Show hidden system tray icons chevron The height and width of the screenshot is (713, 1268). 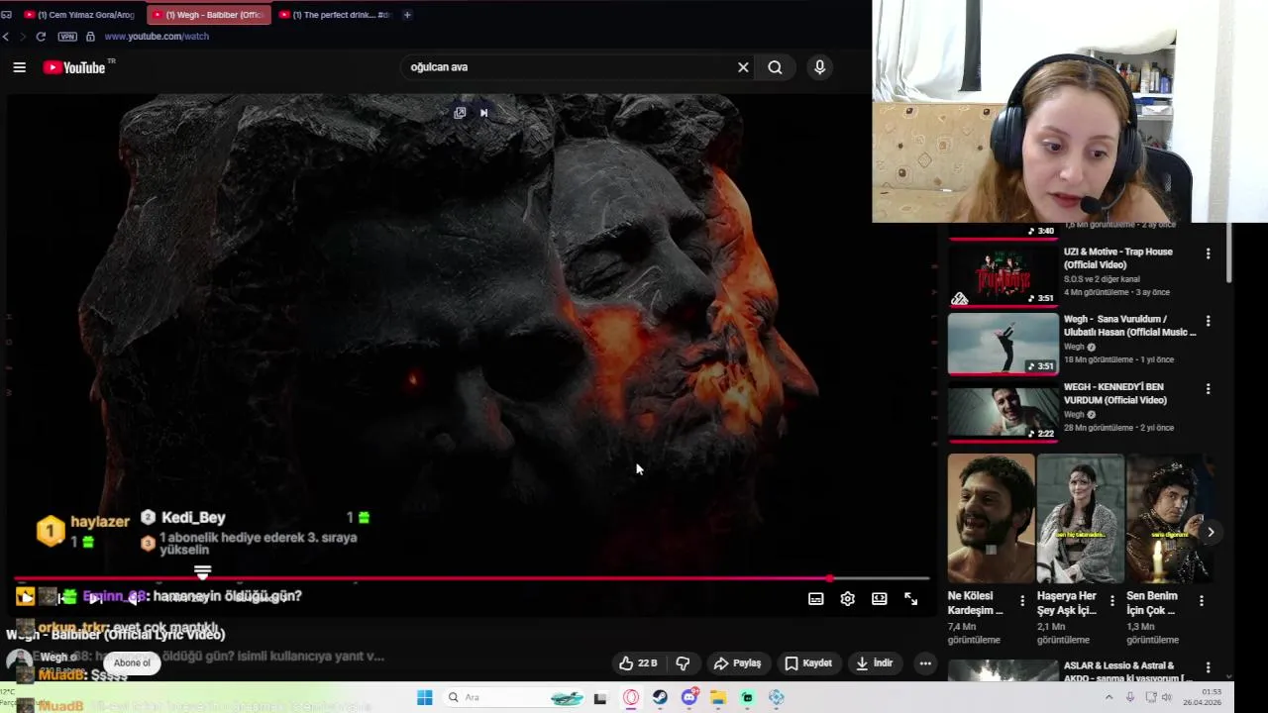click(x=1109, y=697)
